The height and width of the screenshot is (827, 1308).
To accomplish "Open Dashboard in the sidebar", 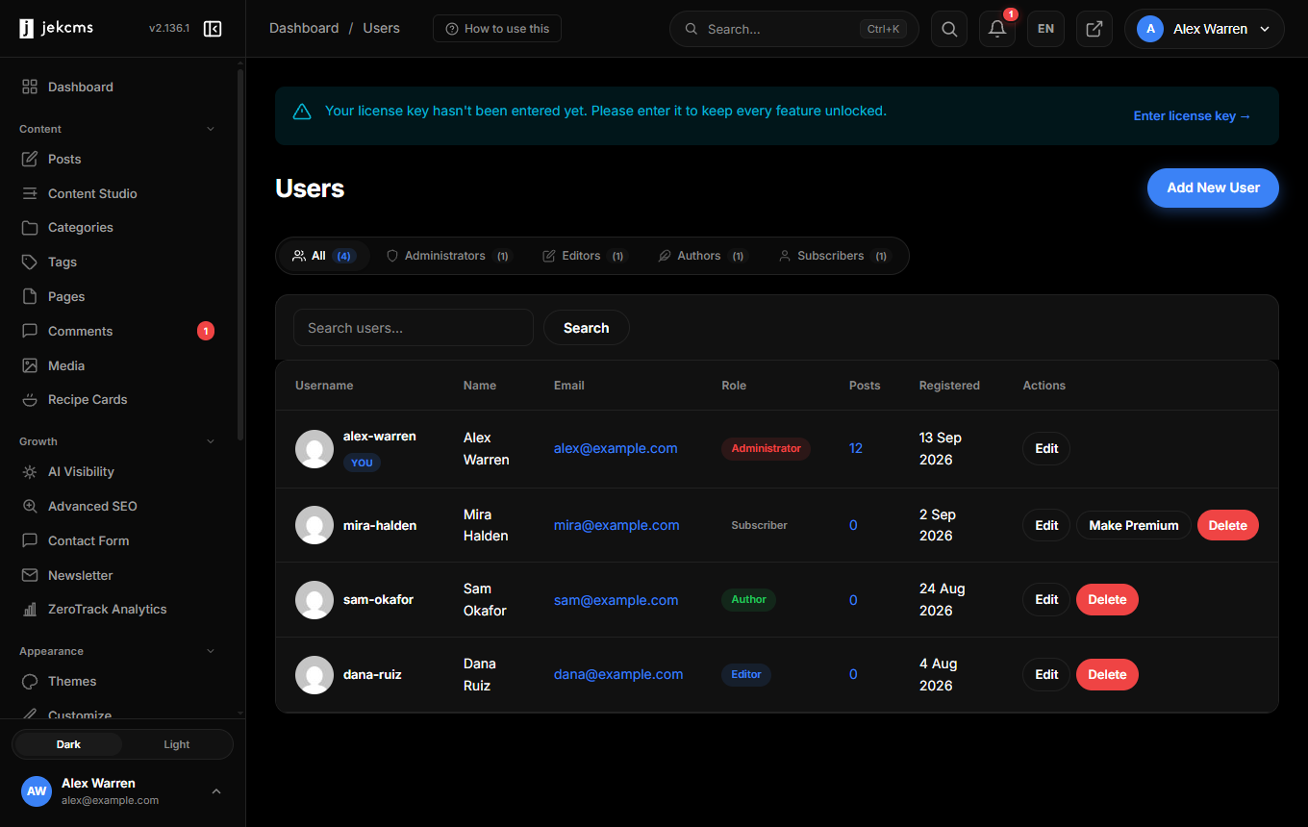I will pyautogui.click(x=122, y=87).
